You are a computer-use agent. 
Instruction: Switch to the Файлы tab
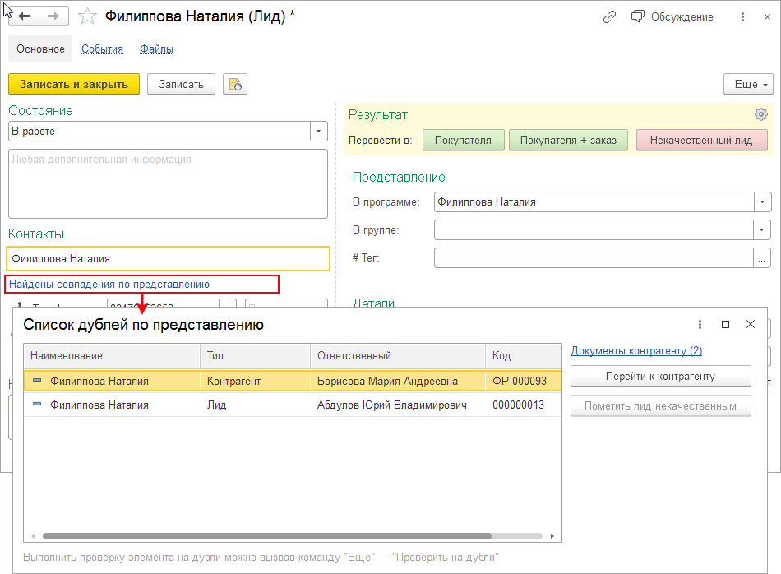coord(156,49)
